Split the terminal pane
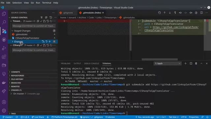This screenshot has height=119, width=211. point(191,63)
